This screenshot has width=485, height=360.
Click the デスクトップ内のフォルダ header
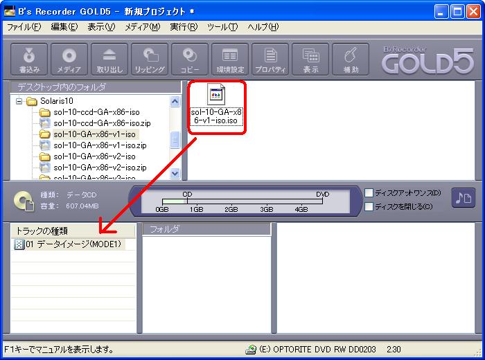tap(96, 87)
